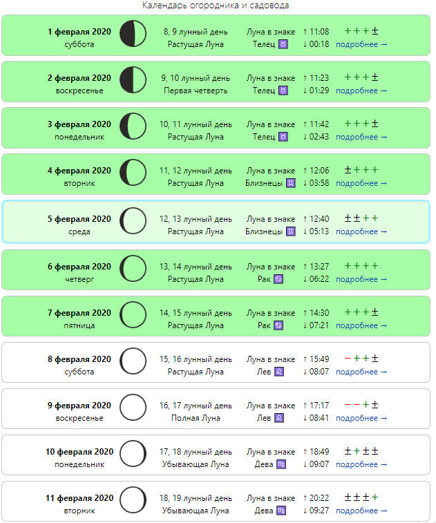Click the Cancer zodiac icon for 6 февраля
Screen dimensions: 436x523
(x=278, y=279)
